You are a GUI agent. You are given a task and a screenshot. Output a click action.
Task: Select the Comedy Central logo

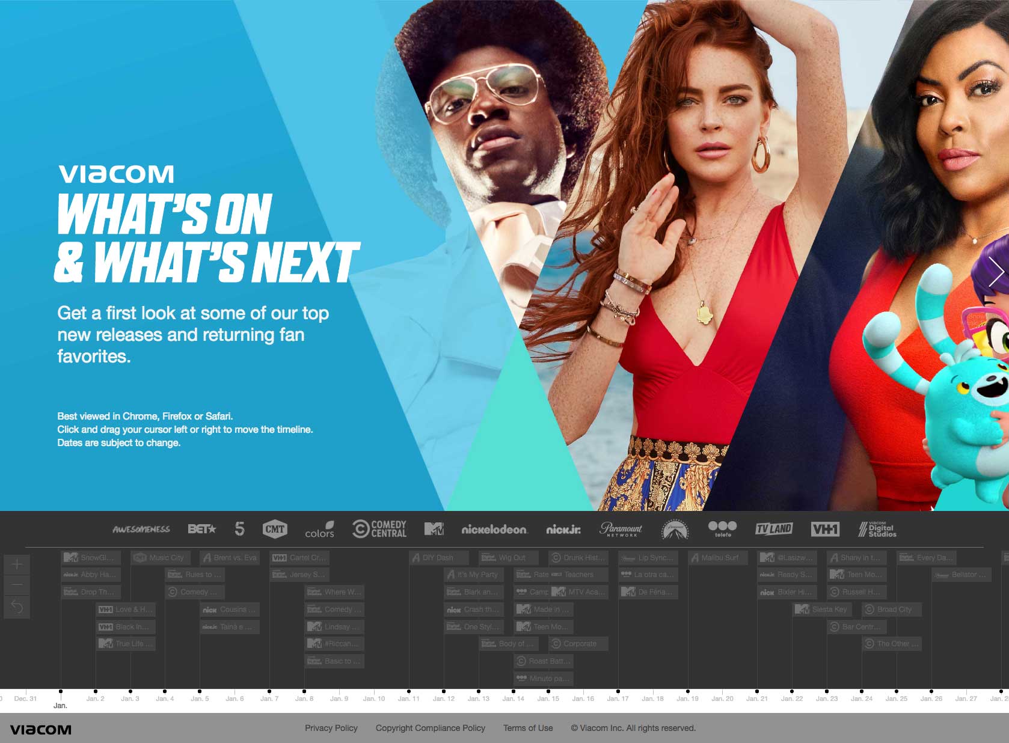379,529
